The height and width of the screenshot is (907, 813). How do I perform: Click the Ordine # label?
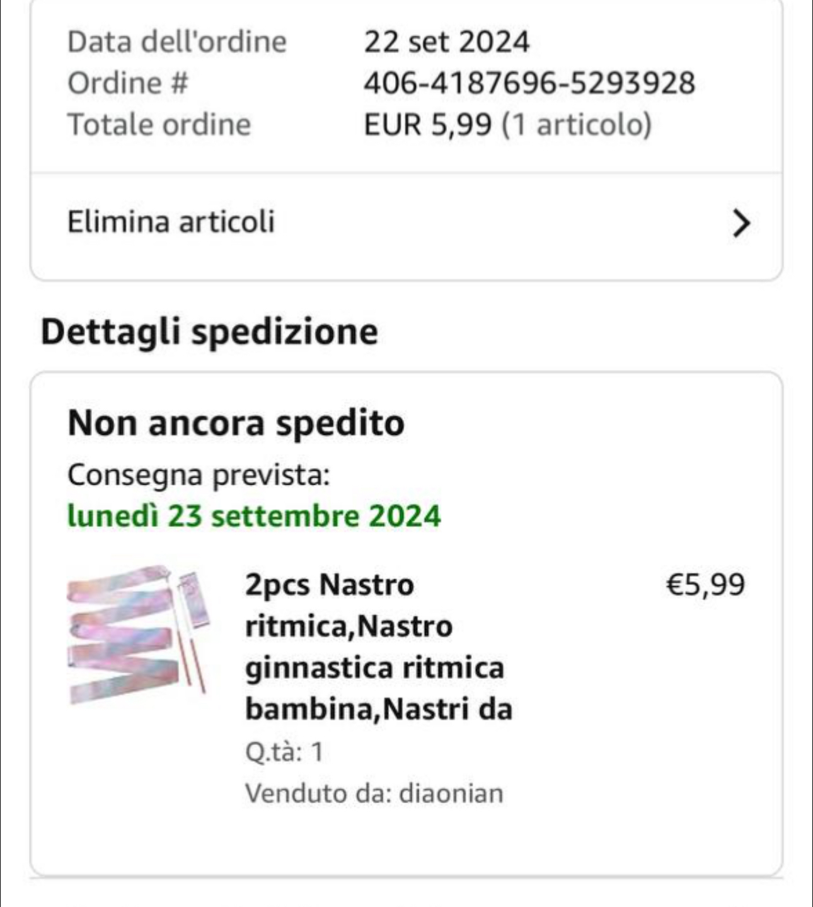tap(128, 83)
